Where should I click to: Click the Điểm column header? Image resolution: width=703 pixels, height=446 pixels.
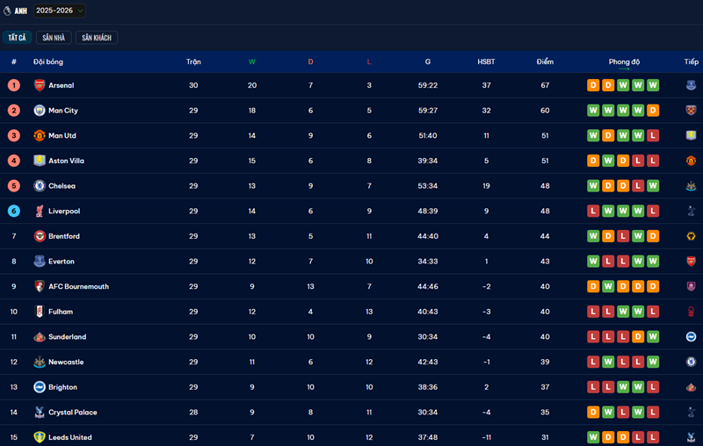coord(545,61)
